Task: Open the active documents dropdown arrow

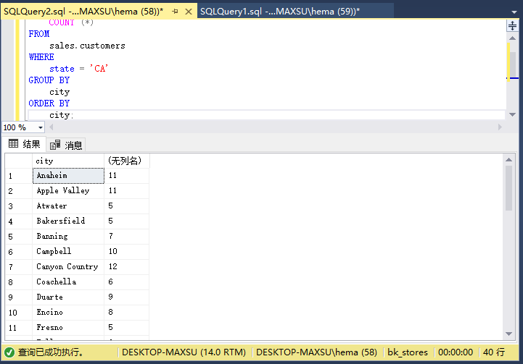Action: 514,12
